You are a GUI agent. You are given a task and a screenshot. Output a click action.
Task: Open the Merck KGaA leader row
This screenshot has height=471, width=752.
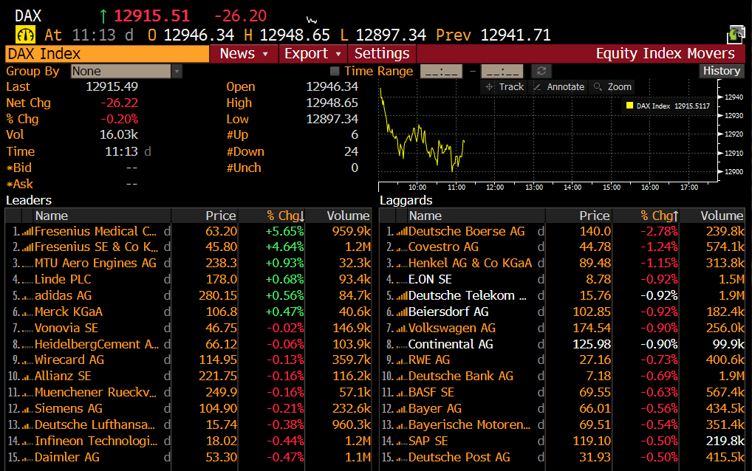pos(188,312)
